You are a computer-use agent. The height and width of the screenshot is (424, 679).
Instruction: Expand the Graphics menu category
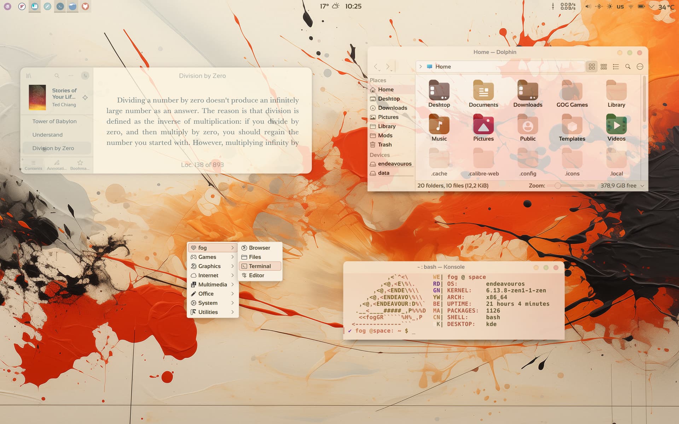(x=213, y=266)
